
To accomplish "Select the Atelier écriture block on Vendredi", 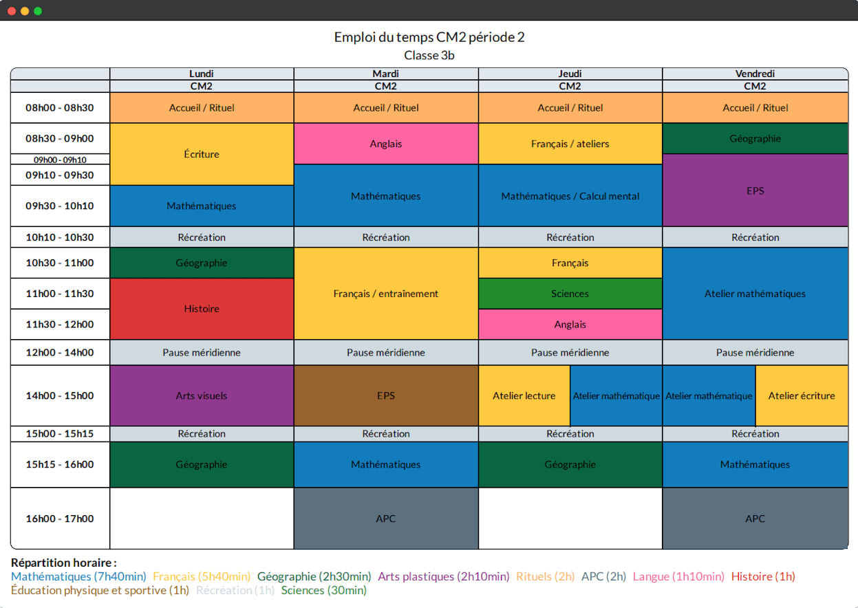I will pos(801,395).
